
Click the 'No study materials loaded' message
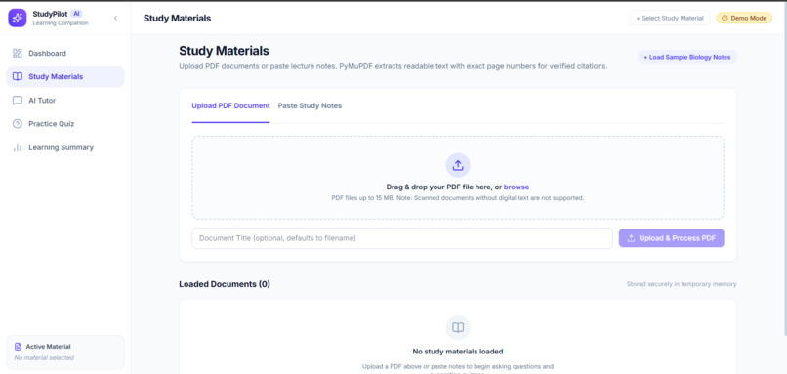(x=458, y=352)
